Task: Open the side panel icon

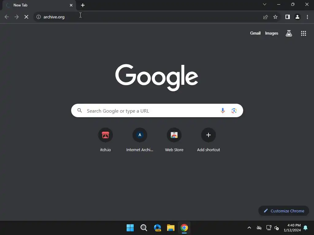Action: 288,17
